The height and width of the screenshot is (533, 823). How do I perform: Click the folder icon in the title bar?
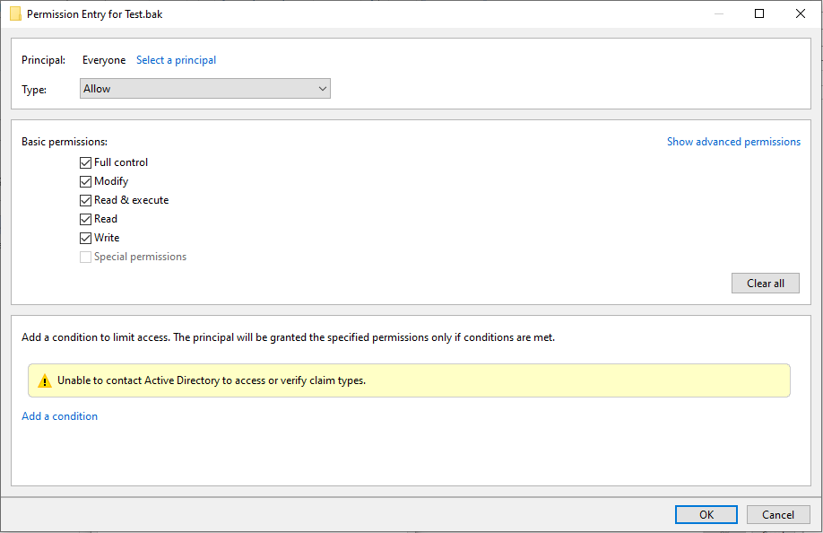(15, 14)
